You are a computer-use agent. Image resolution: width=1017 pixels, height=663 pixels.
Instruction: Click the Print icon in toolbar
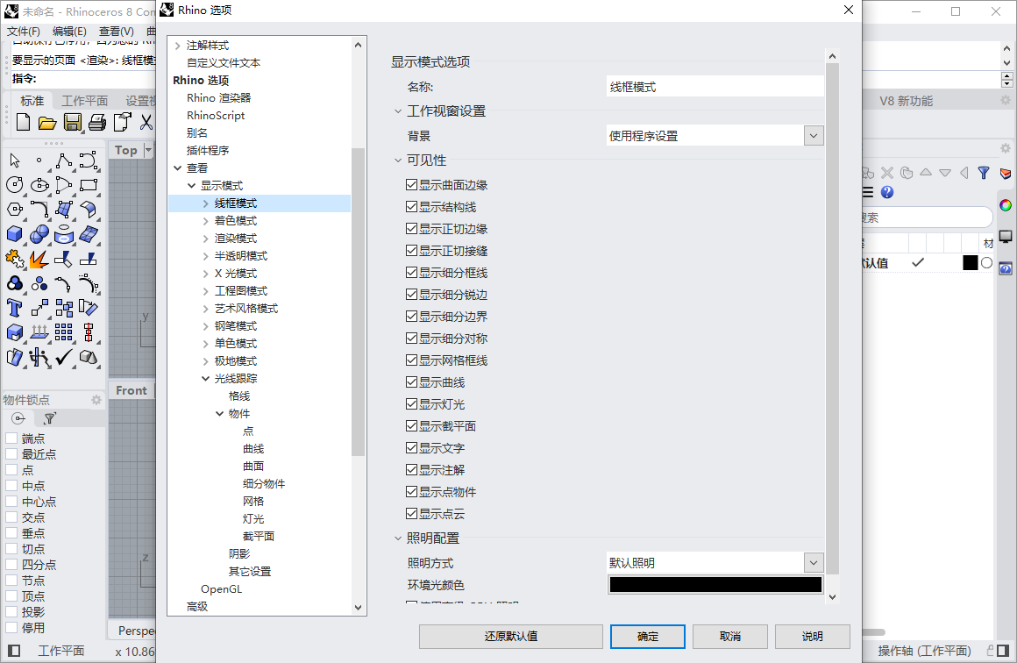click(x=96, y=122)
